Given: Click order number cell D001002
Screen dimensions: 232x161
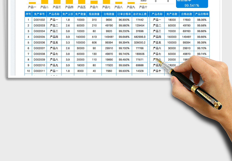Looking at the screenshot, I should pos(39,20).
